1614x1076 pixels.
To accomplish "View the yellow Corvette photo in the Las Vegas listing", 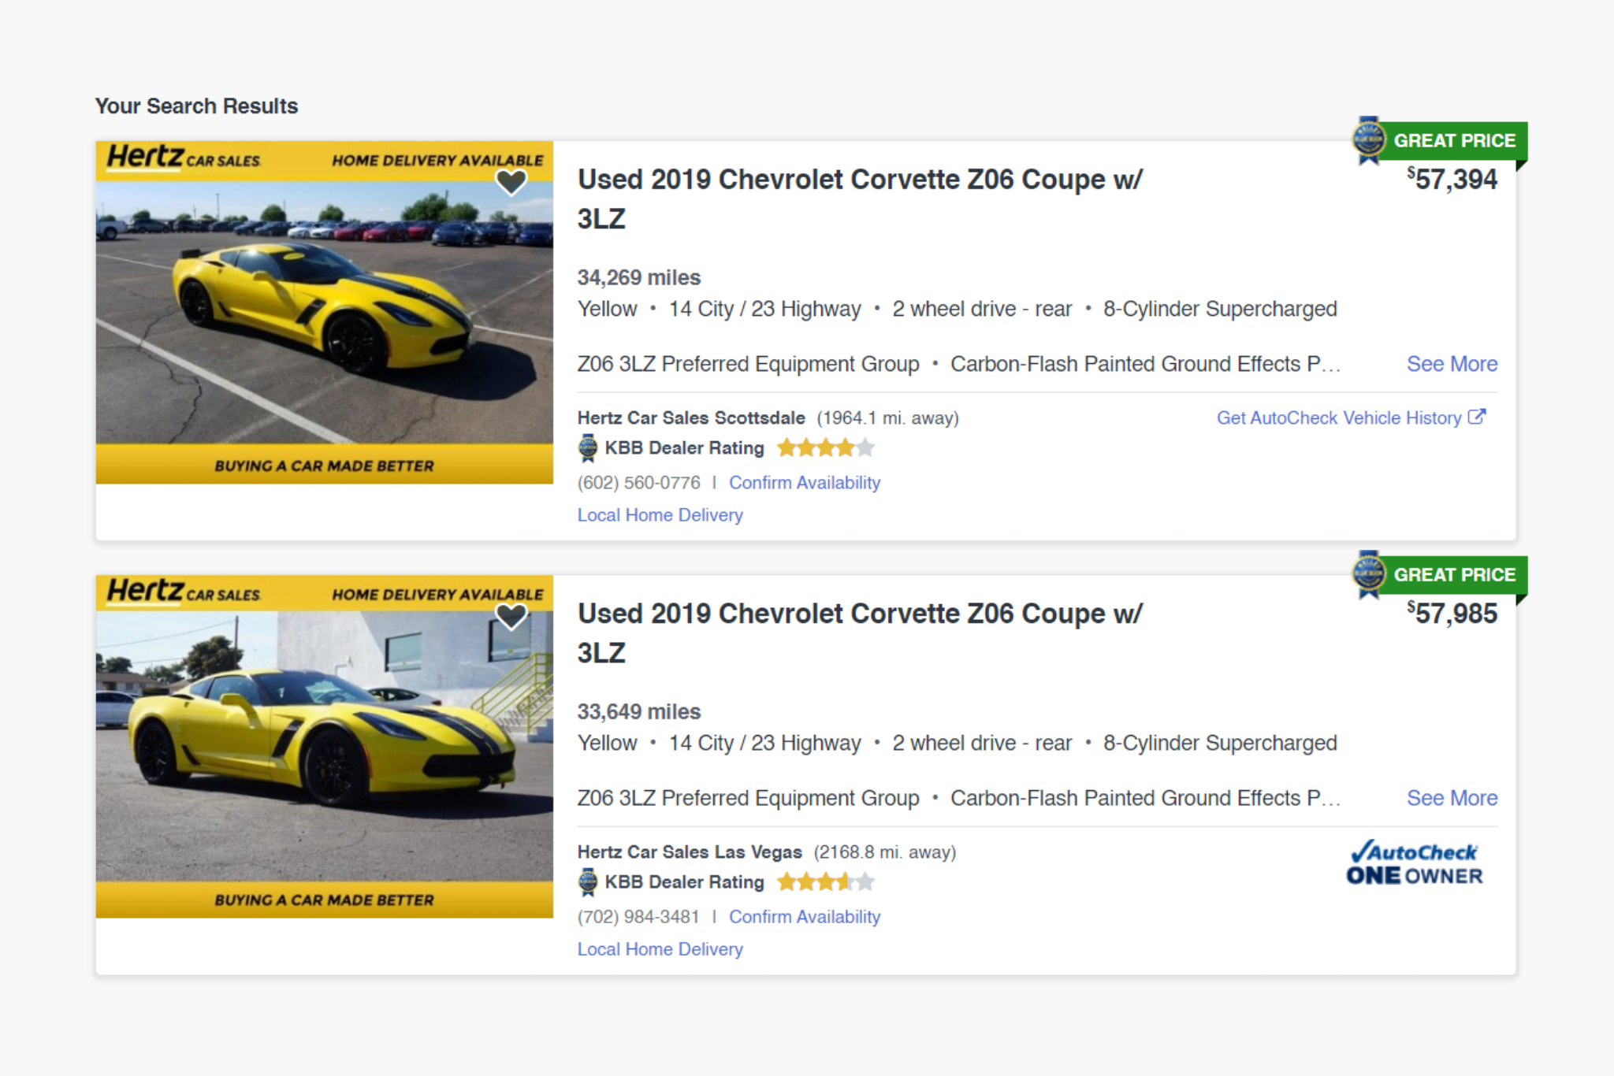I will 324,747.
